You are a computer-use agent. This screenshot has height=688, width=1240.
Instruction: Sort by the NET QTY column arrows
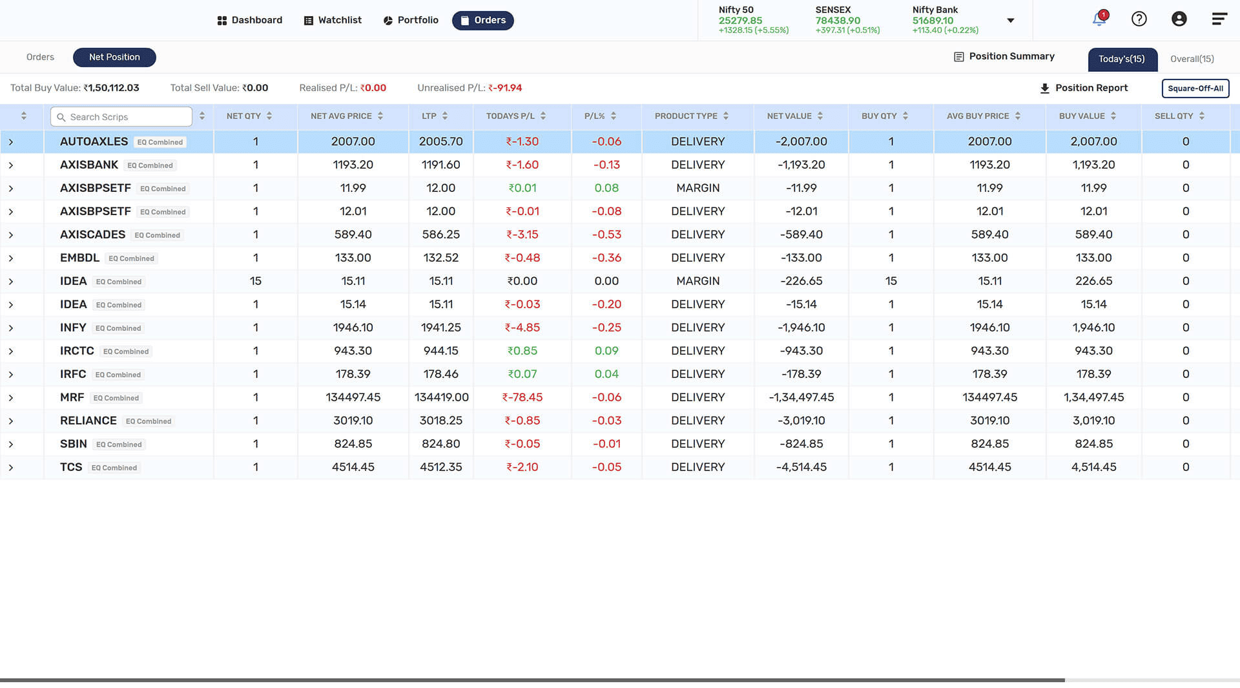coord(269,116)
